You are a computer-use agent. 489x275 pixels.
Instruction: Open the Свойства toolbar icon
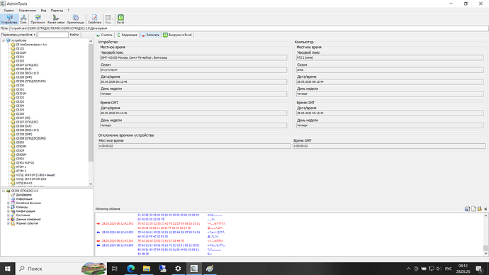tap(94, 19)
